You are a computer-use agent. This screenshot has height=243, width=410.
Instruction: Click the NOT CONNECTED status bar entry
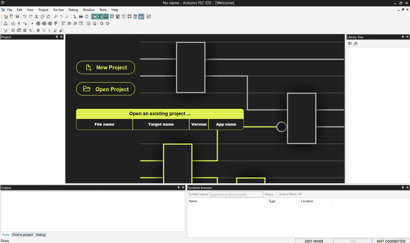pyautogui.click(x=391, y=241)
